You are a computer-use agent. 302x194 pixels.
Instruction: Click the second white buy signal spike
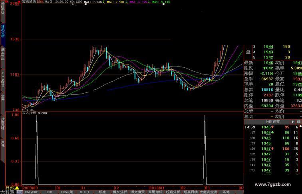[205, 150]
